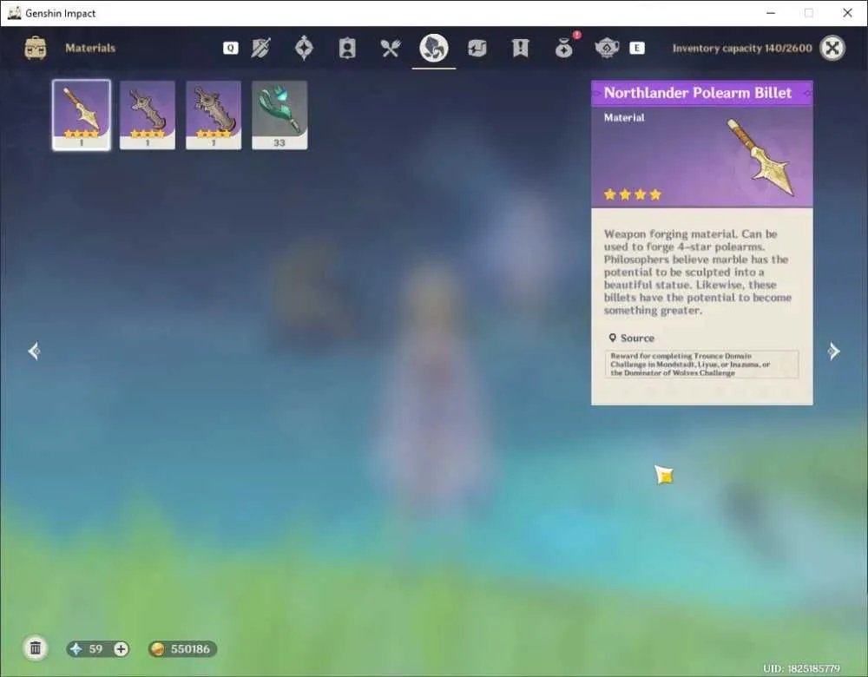
Task: Go to previous page with left arrow
Action: 34,351
